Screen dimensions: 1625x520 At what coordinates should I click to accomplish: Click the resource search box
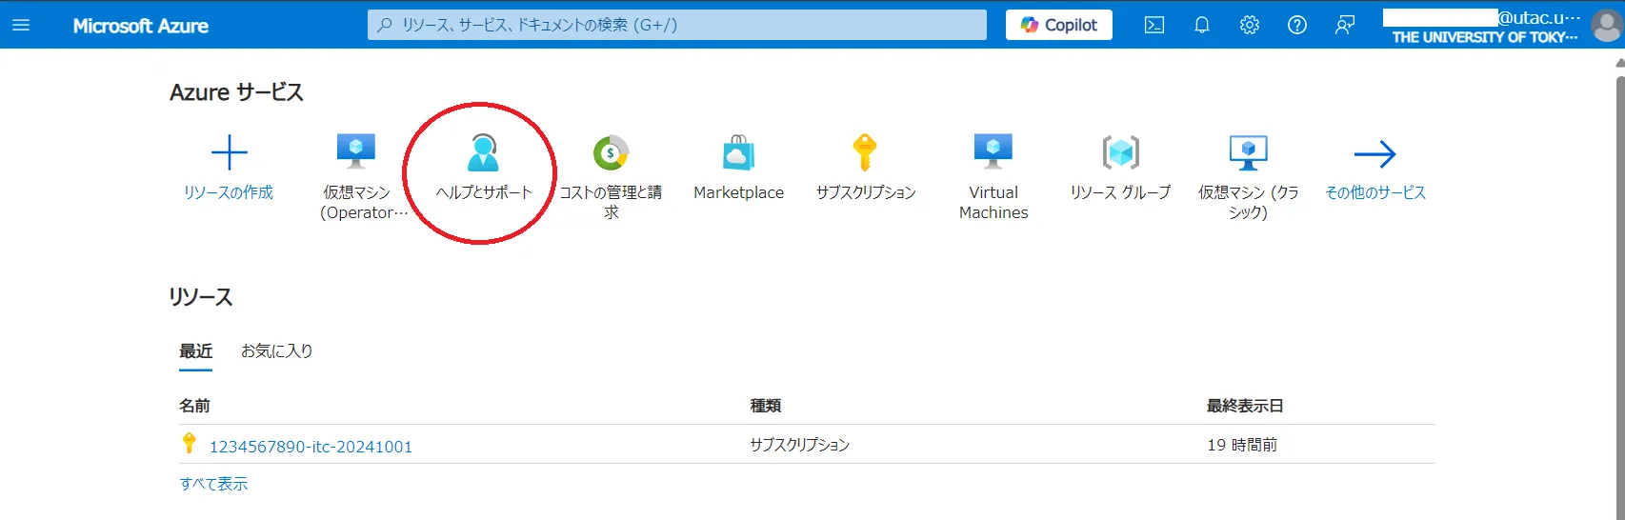coord(676,25)
